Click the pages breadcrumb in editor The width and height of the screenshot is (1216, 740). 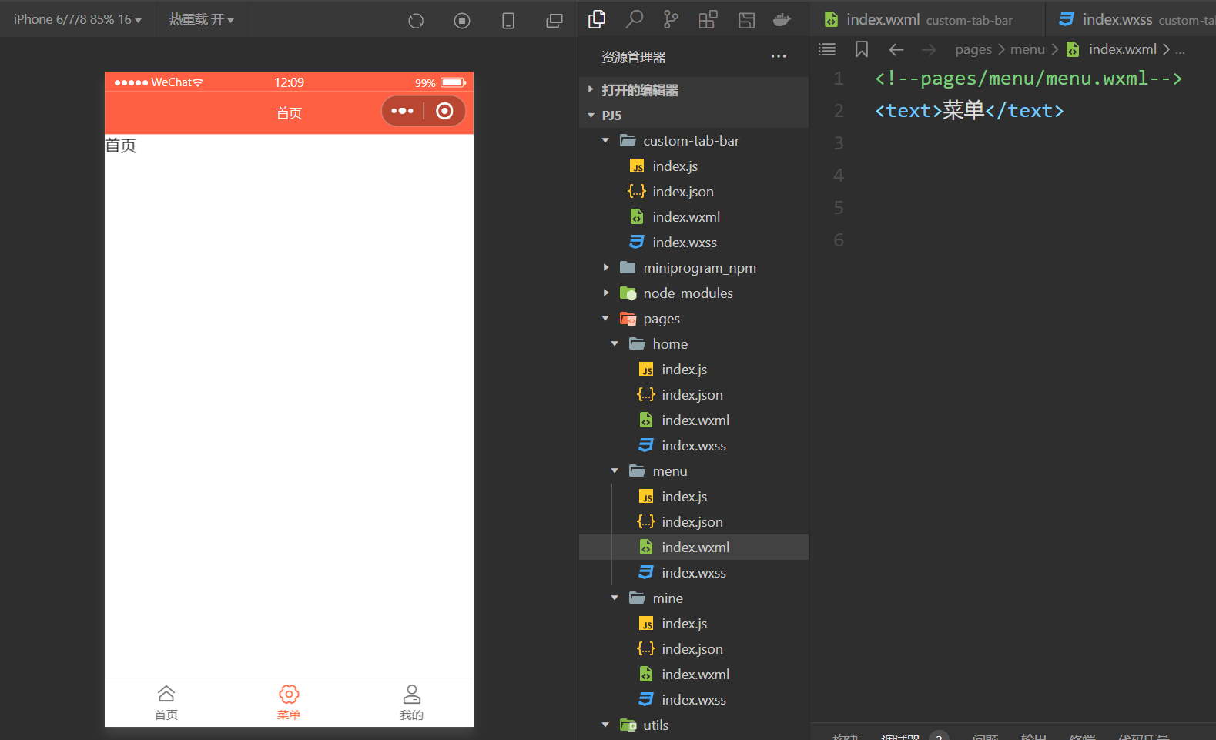[973, 49]
